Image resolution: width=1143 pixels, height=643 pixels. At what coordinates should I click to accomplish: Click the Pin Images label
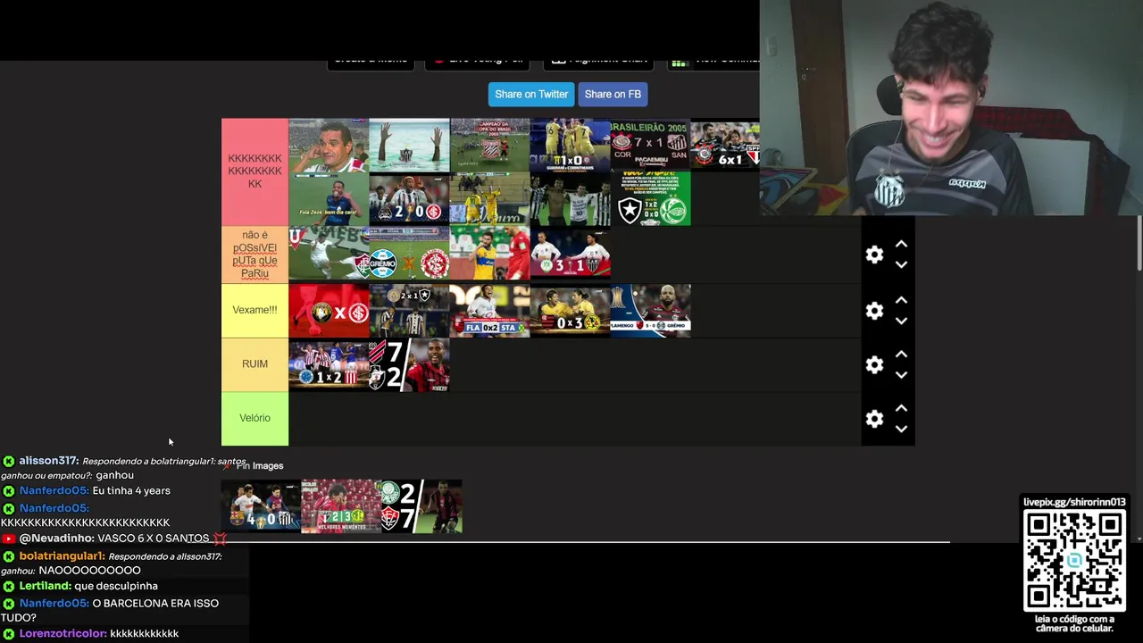pyautogui.click(x=260, y=465)
